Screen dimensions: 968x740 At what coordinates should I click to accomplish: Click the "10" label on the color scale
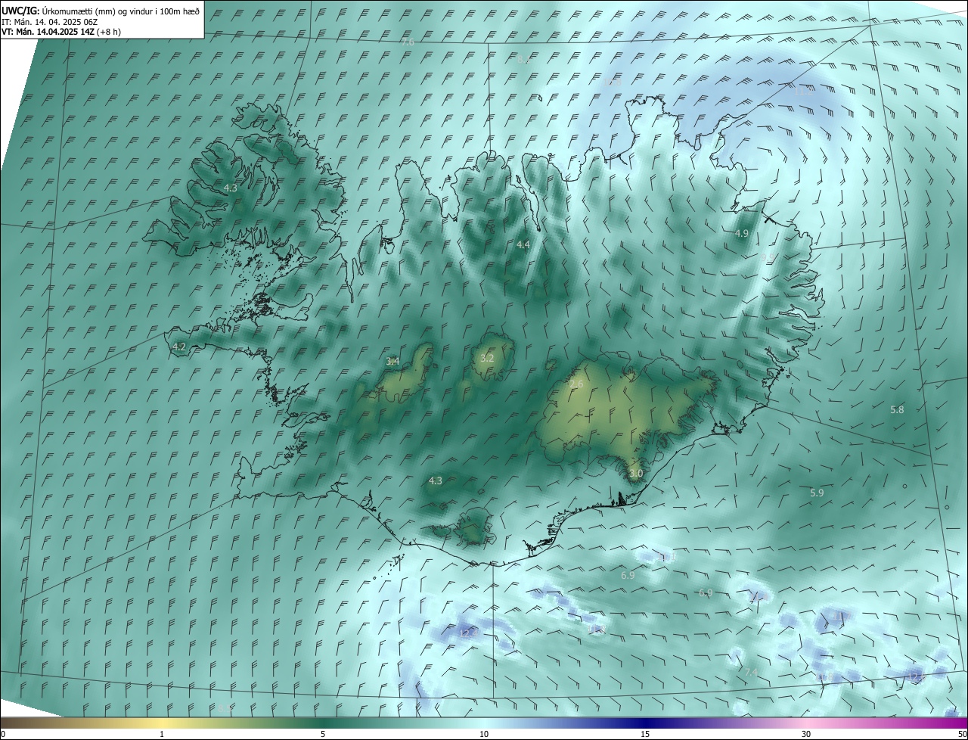(x=484, y=734)
